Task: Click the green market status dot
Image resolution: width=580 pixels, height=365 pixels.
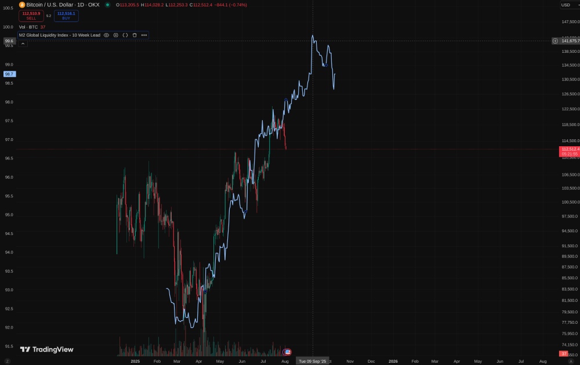Action: pyautogui.click(x=107, y=5)
